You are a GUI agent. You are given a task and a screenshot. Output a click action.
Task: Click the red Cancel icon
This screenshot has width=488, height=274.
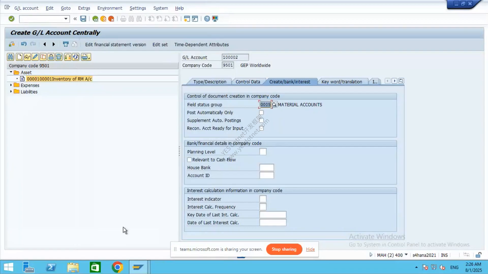coord(111,19)
